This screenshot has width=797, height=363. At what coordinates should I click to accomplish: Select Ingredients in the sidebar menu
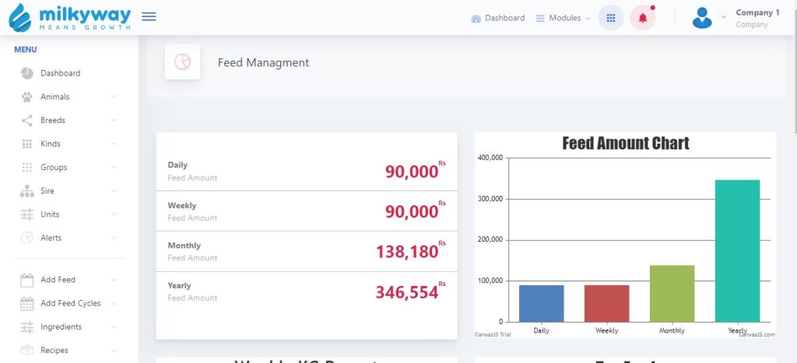pos(61,327)
